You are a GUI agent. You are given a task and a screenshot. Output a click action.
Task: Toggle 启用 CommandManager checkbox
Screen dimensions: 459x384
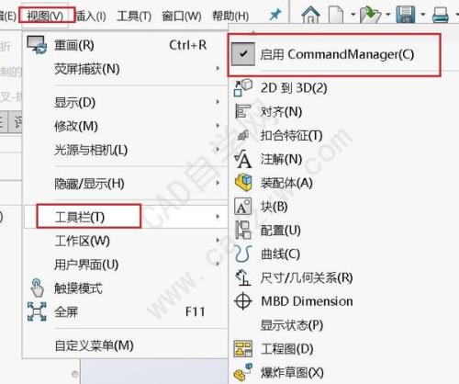(243, 54)
